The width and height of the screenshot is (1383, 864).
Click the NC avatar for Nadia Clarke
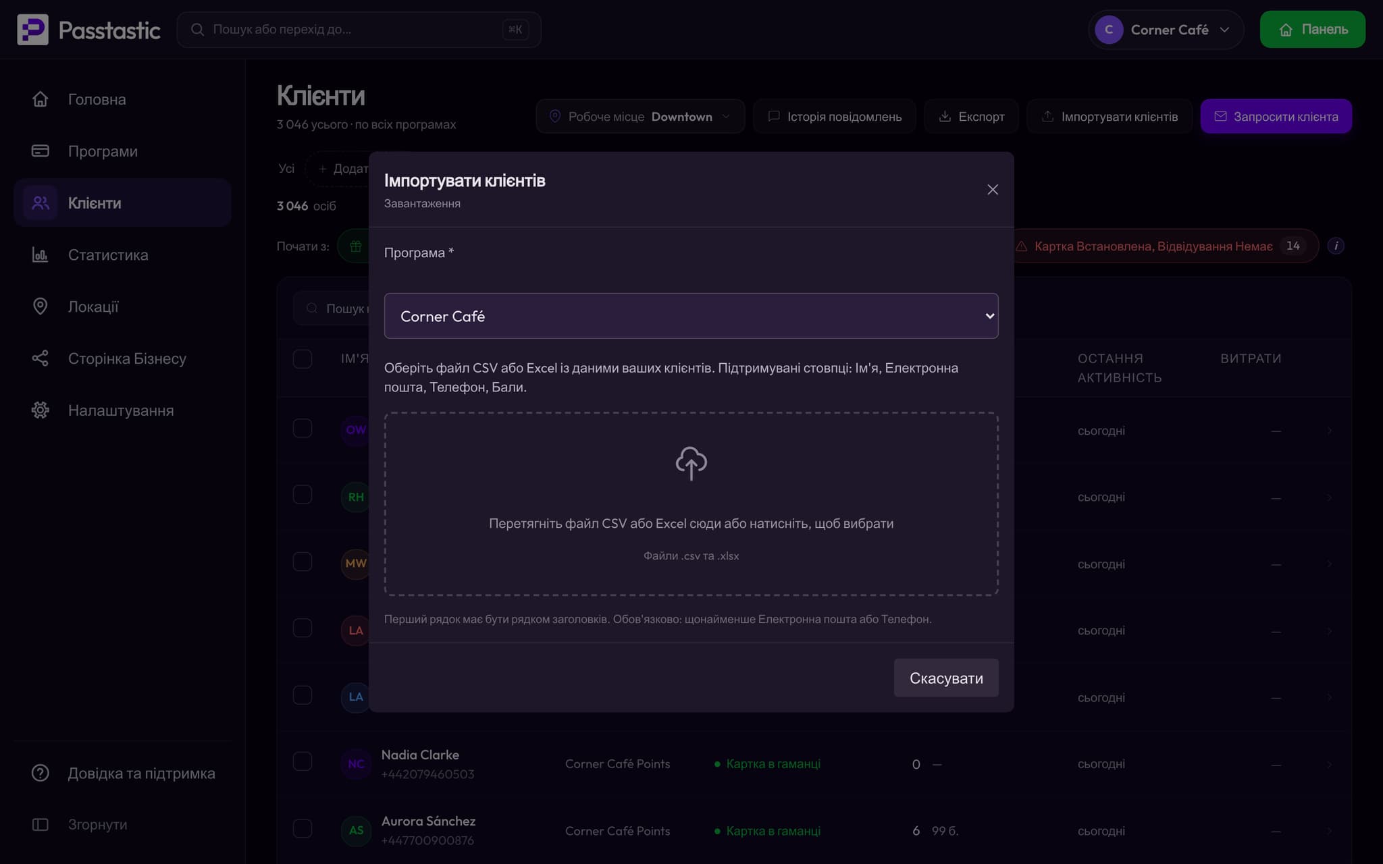click(x=356, y=764)
